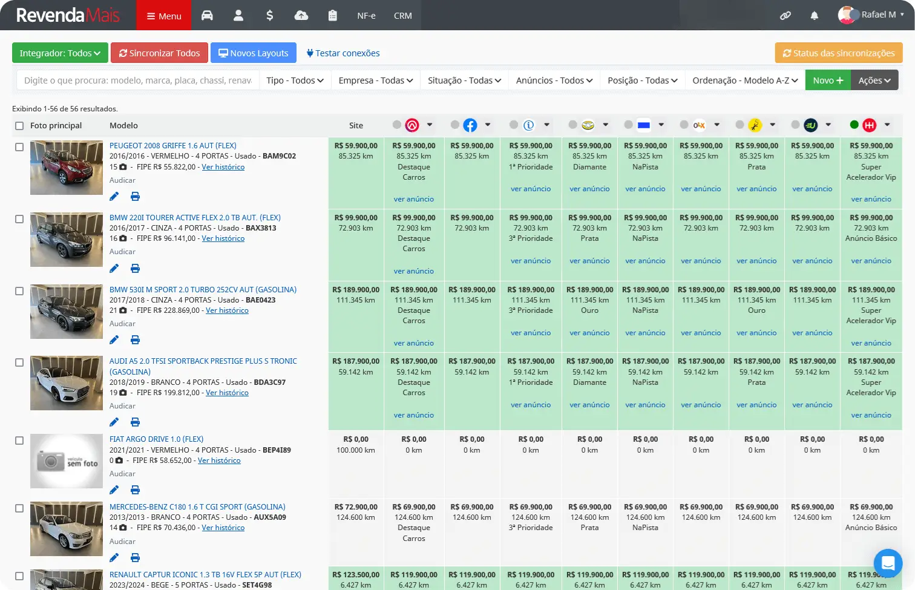Focus the vehicle search input field
915x590 pixels.
[137, 80]
